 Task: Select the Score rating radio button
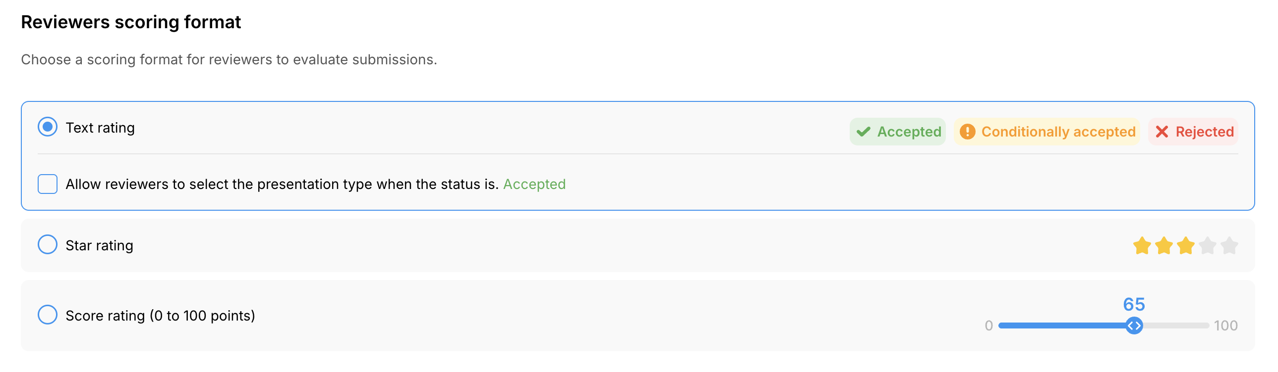click(48, 315)
